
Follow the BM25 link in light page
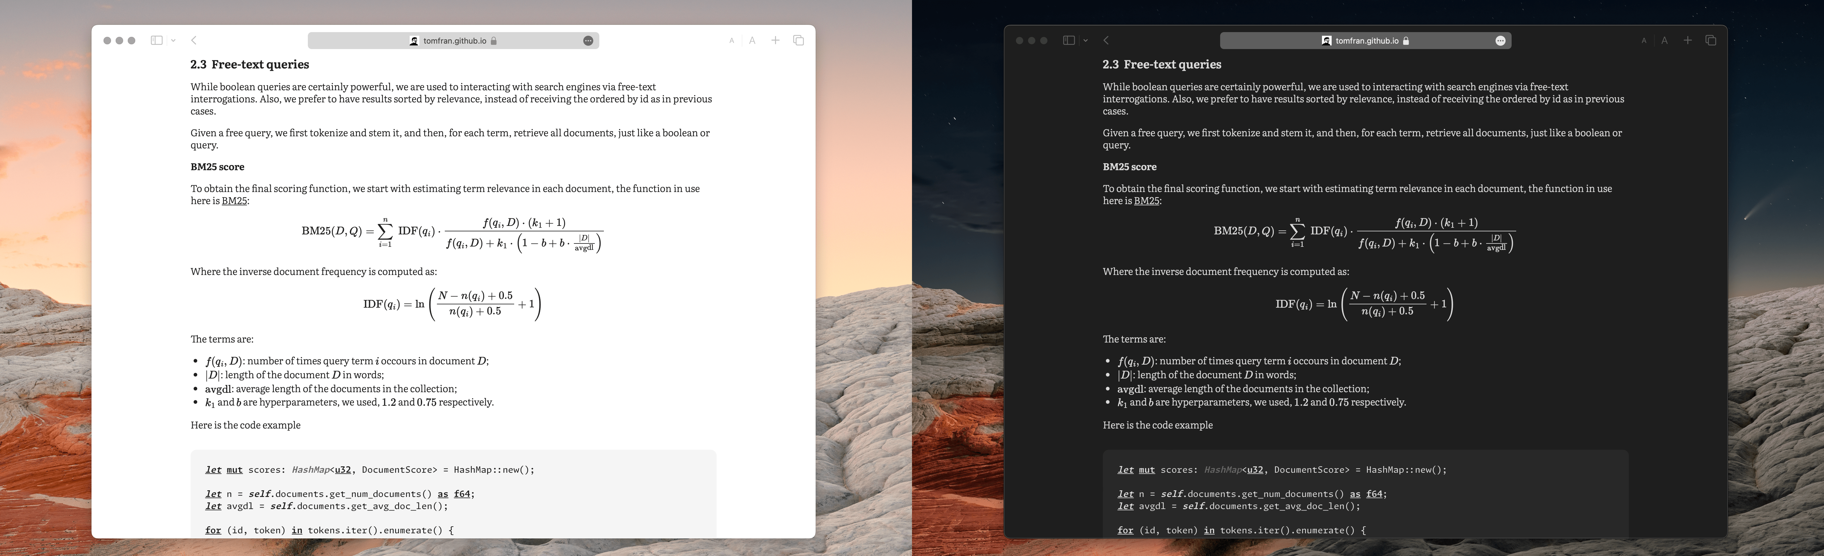tap(235, 201)
